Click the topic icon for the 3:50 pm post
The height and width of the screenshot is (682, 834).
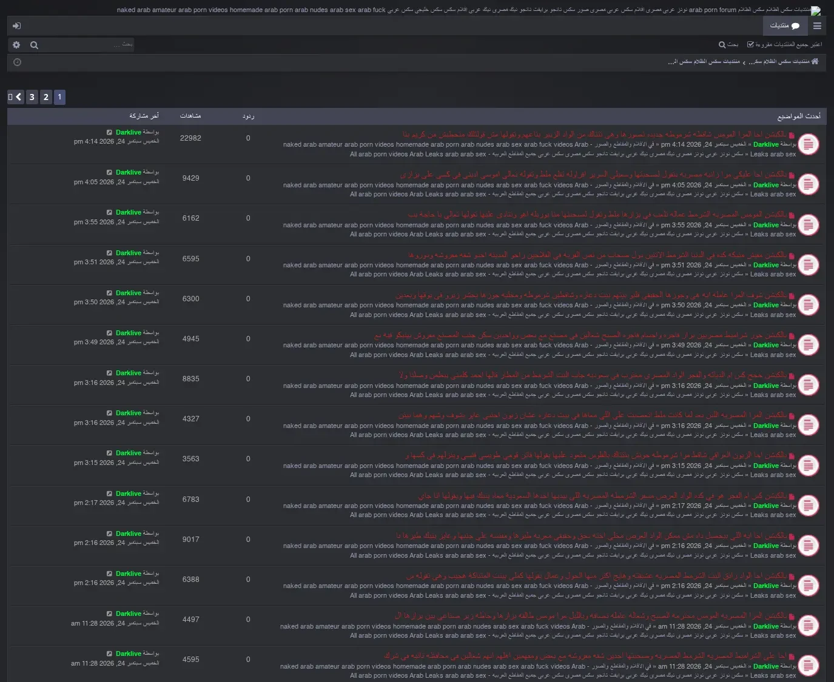pyautogui.click(x=808, y=305)
